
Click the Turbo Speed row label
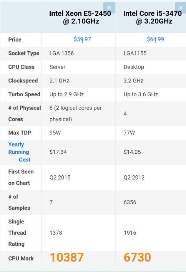coord(24,94)
